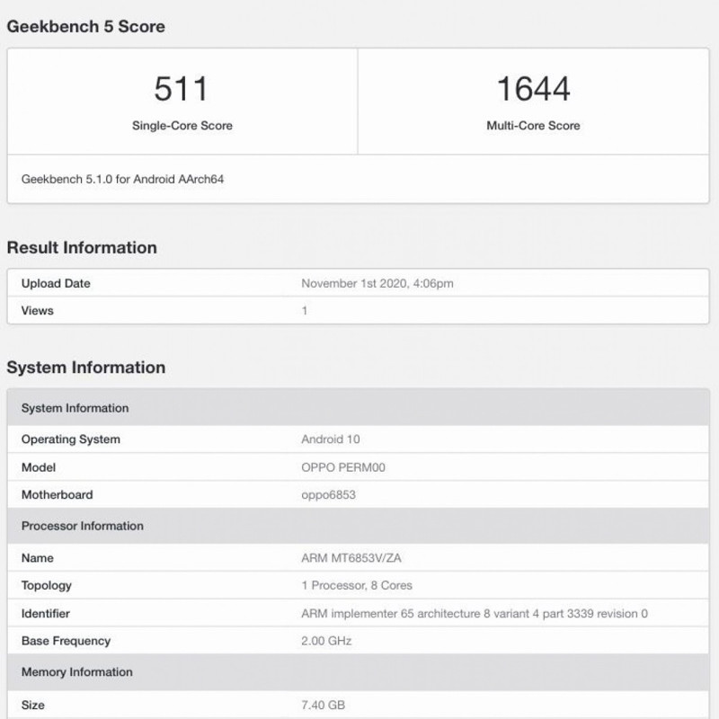Select the single-core score value 511
The image size is (719, 719).
coord(182,88)
